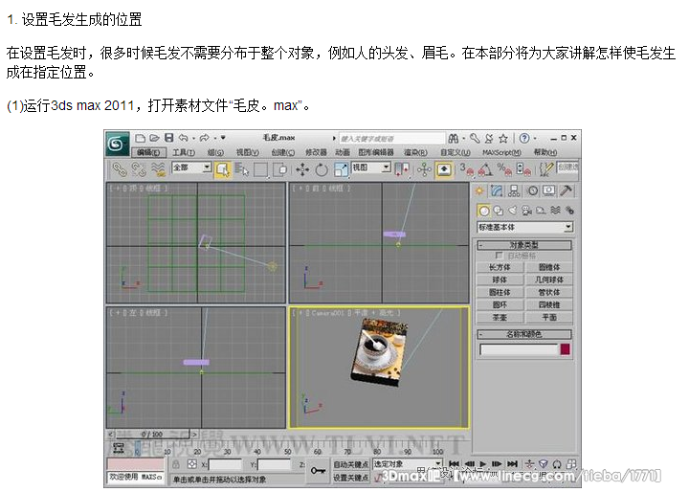Switch to the Hierarchy panel tab
This screenshot has width=689, height=492.
coord(514,190)
